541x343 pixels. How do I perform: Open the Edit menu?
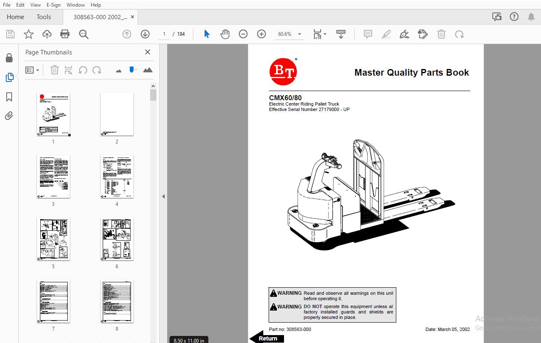click(20, 5)
